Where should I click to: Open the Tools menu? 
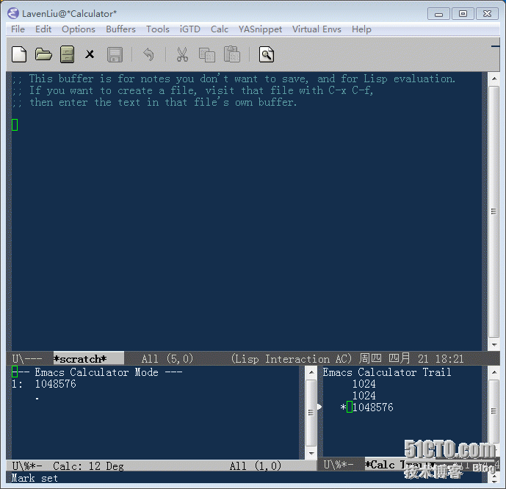click(x=157, y=29)
